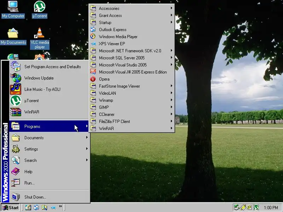Expand the Documents submenu arrow
The image size is (283, 212).
point(87,137)
